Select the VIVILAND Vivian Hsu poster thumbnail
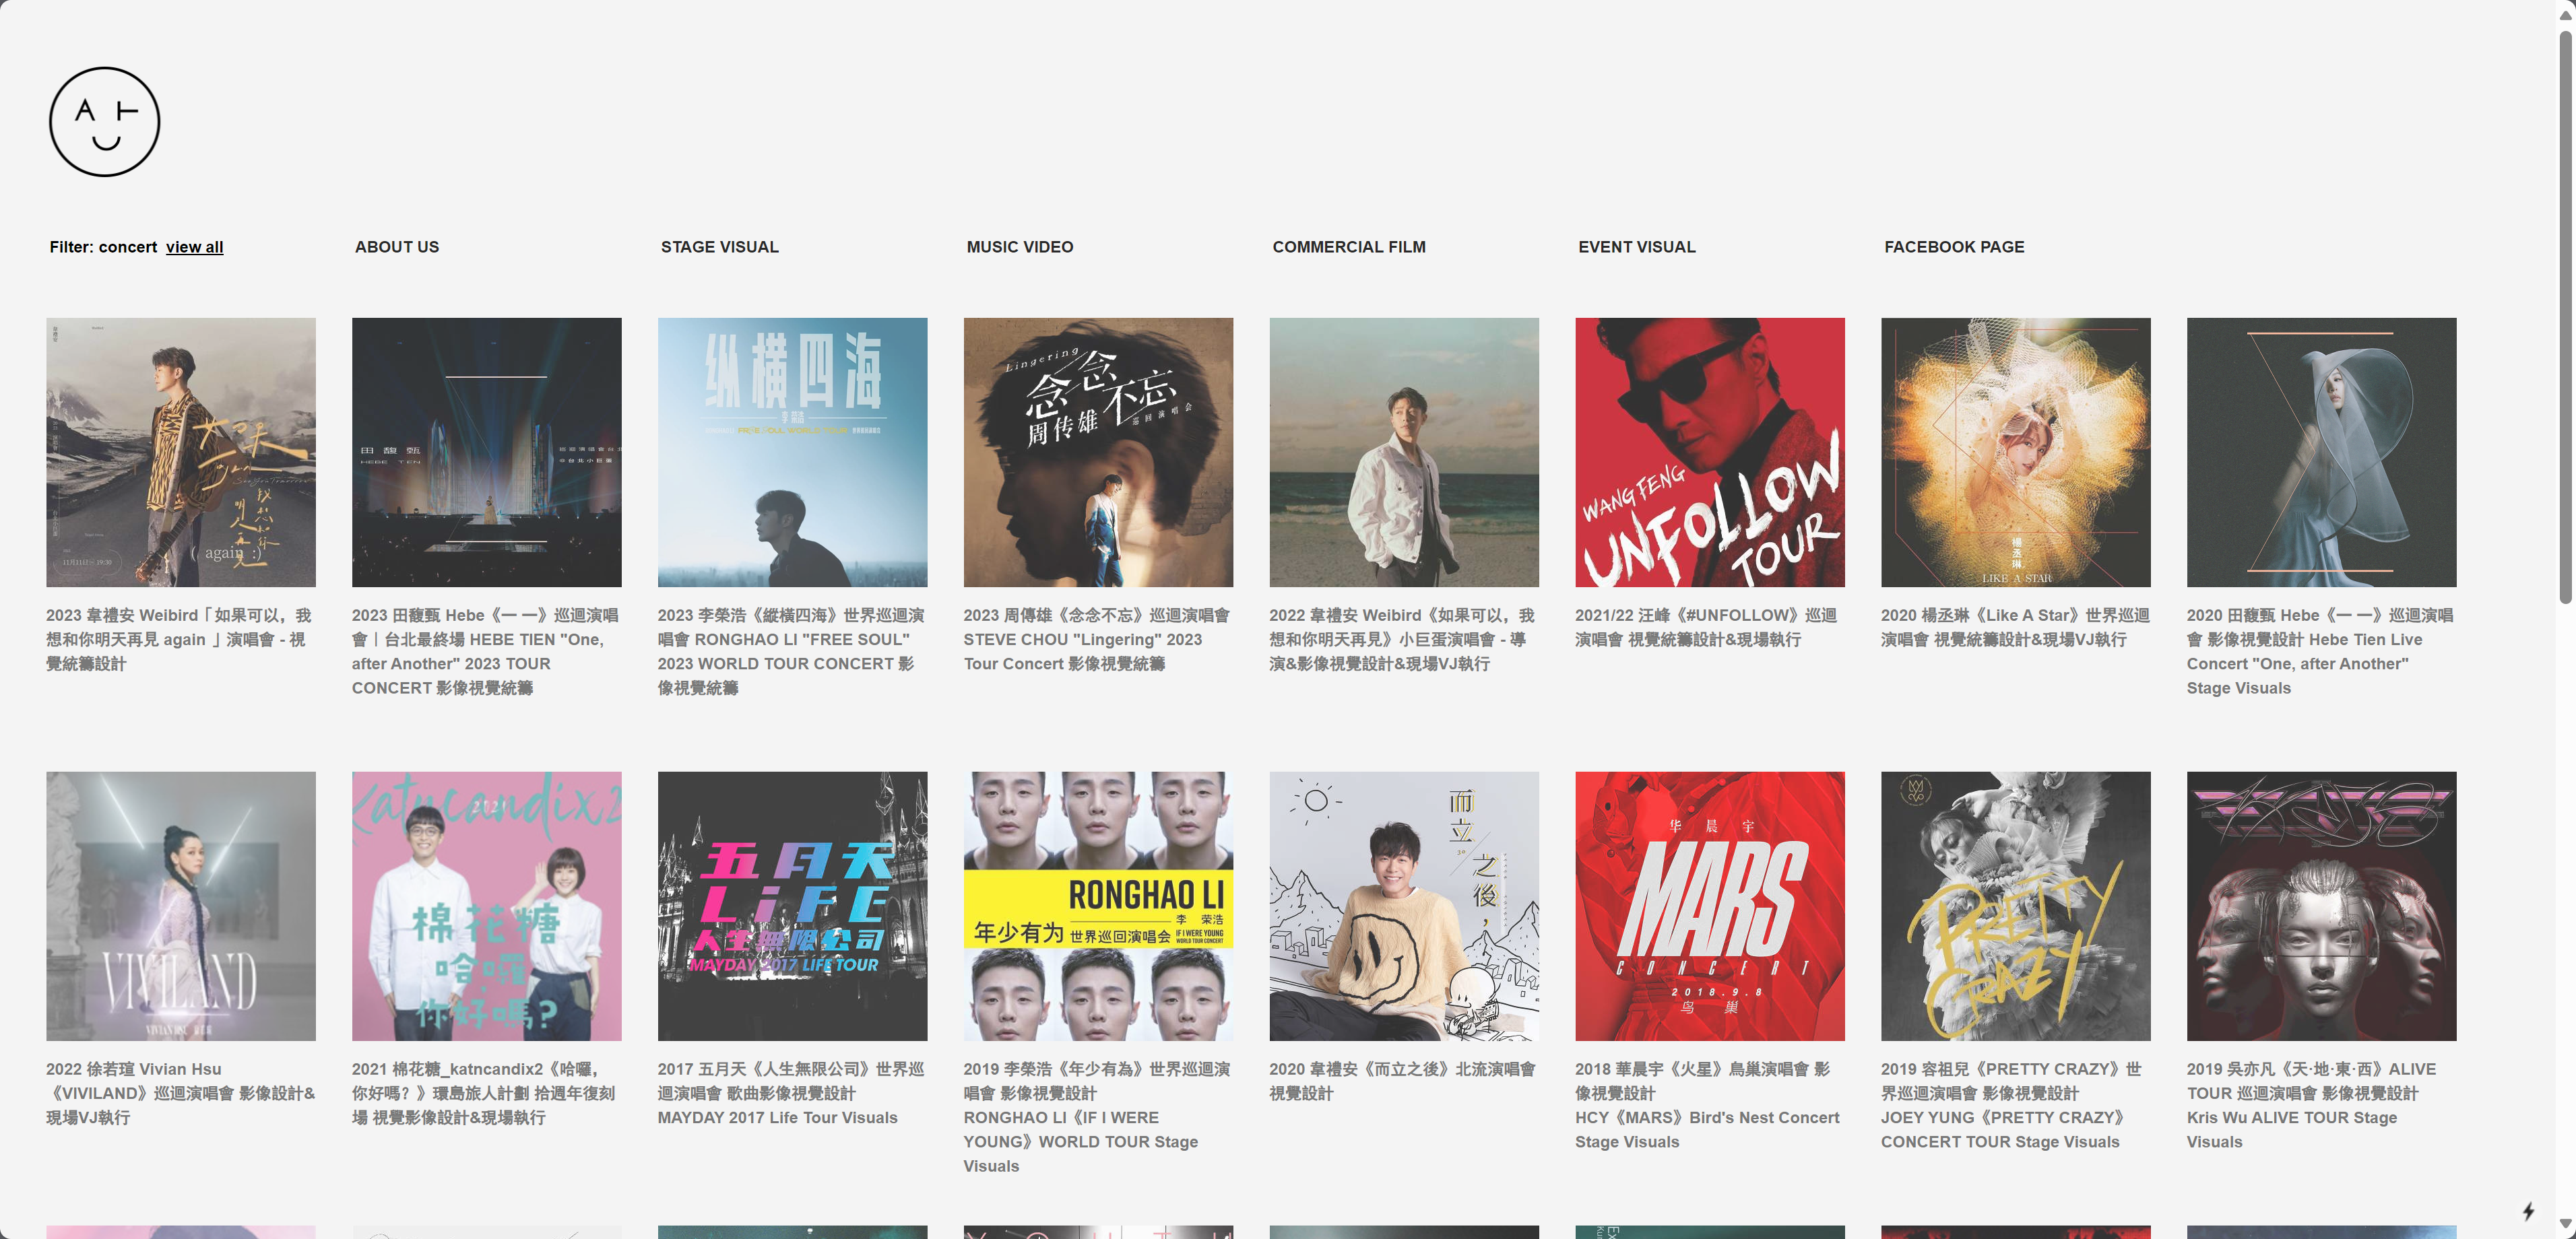 coord(180,905)
